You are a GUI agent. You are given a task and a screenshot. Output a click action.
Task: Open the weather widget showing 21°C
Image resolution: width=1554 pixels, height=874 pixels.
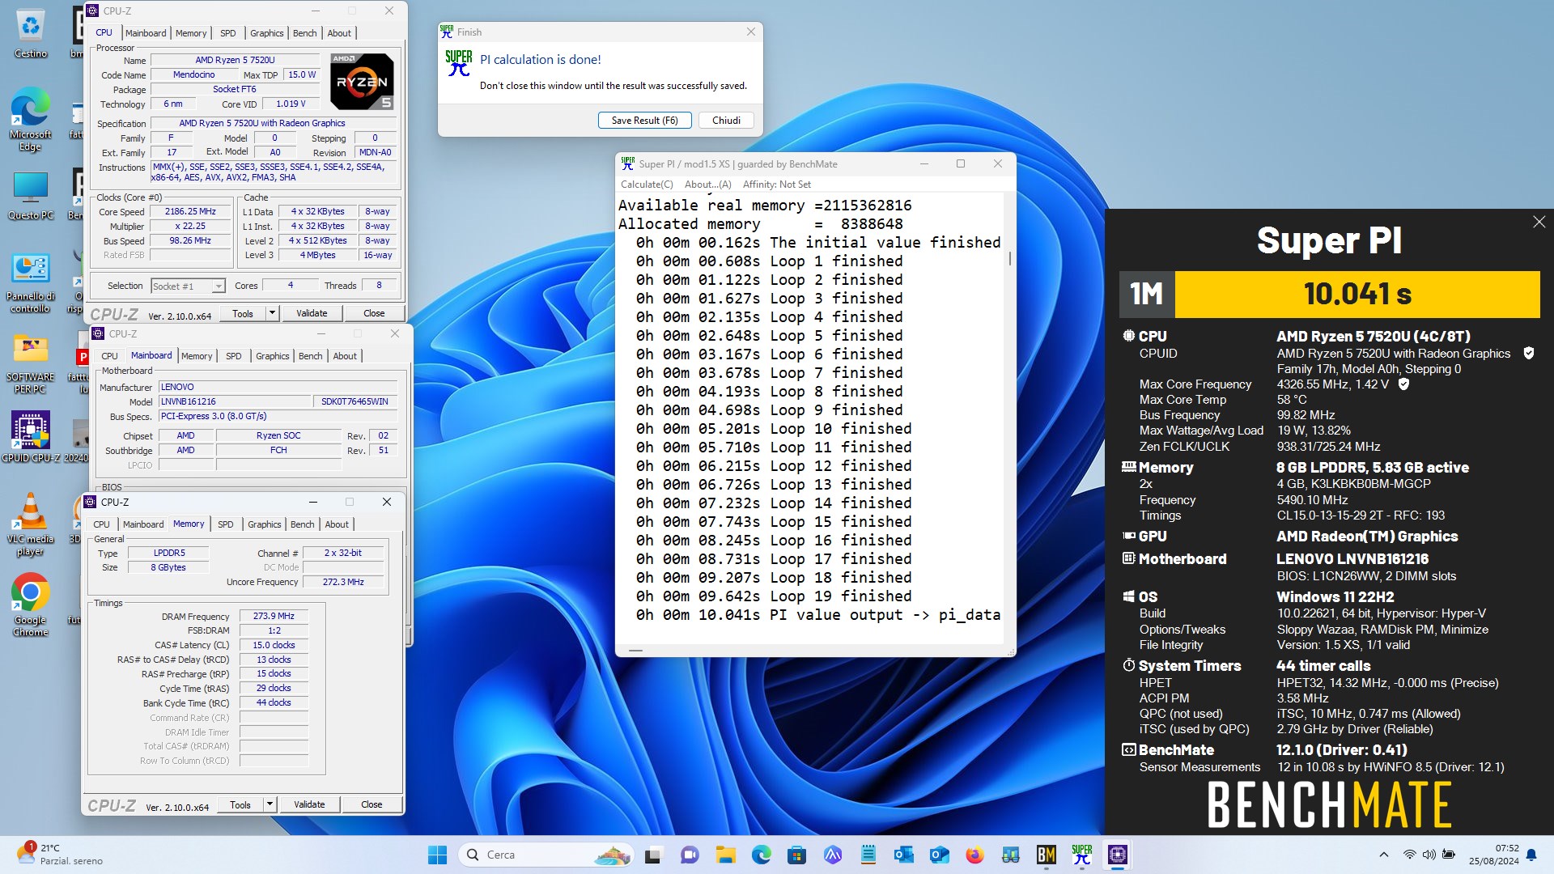coord(61,855)
